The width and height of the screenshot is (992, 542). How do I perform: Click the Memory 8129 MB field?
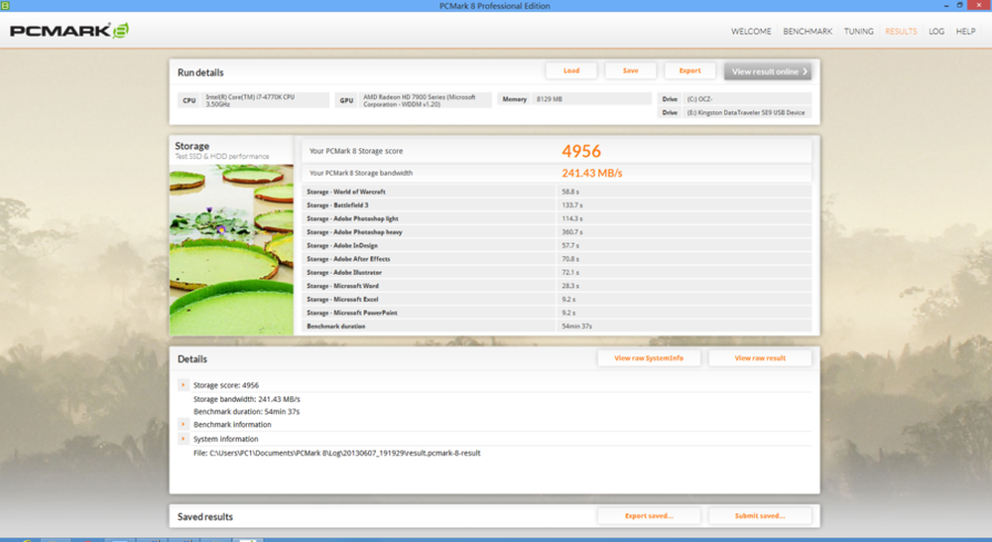point(574,99)
